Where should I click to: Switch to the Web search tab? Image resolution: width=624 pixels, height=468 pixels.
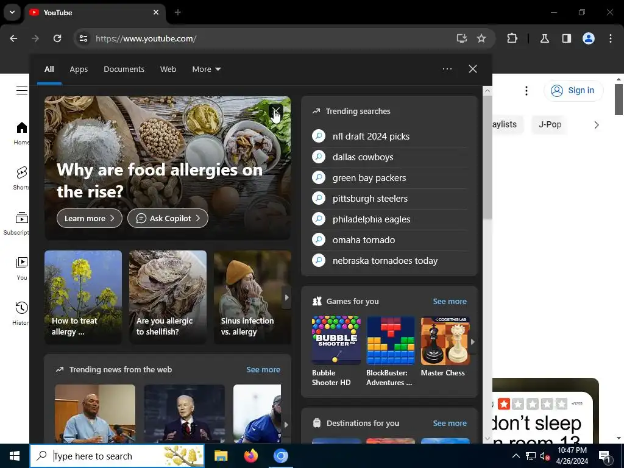168,69
